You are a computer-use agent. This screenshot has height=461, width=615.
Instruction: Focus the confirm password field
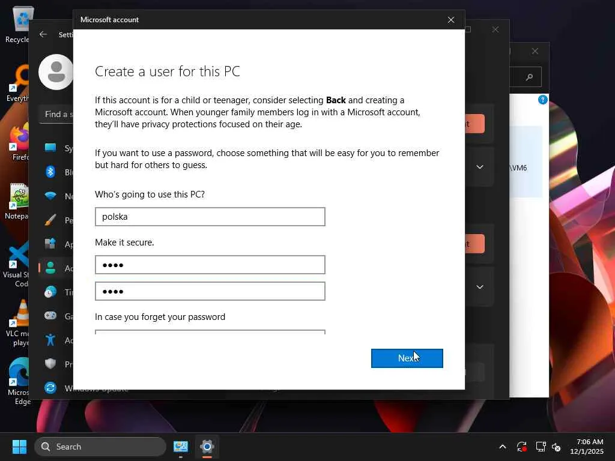[210, 291]
